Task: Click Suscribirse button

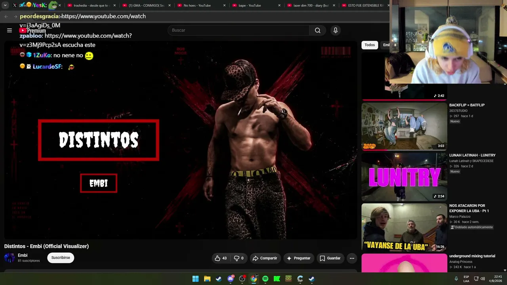Action: [61, 258]
